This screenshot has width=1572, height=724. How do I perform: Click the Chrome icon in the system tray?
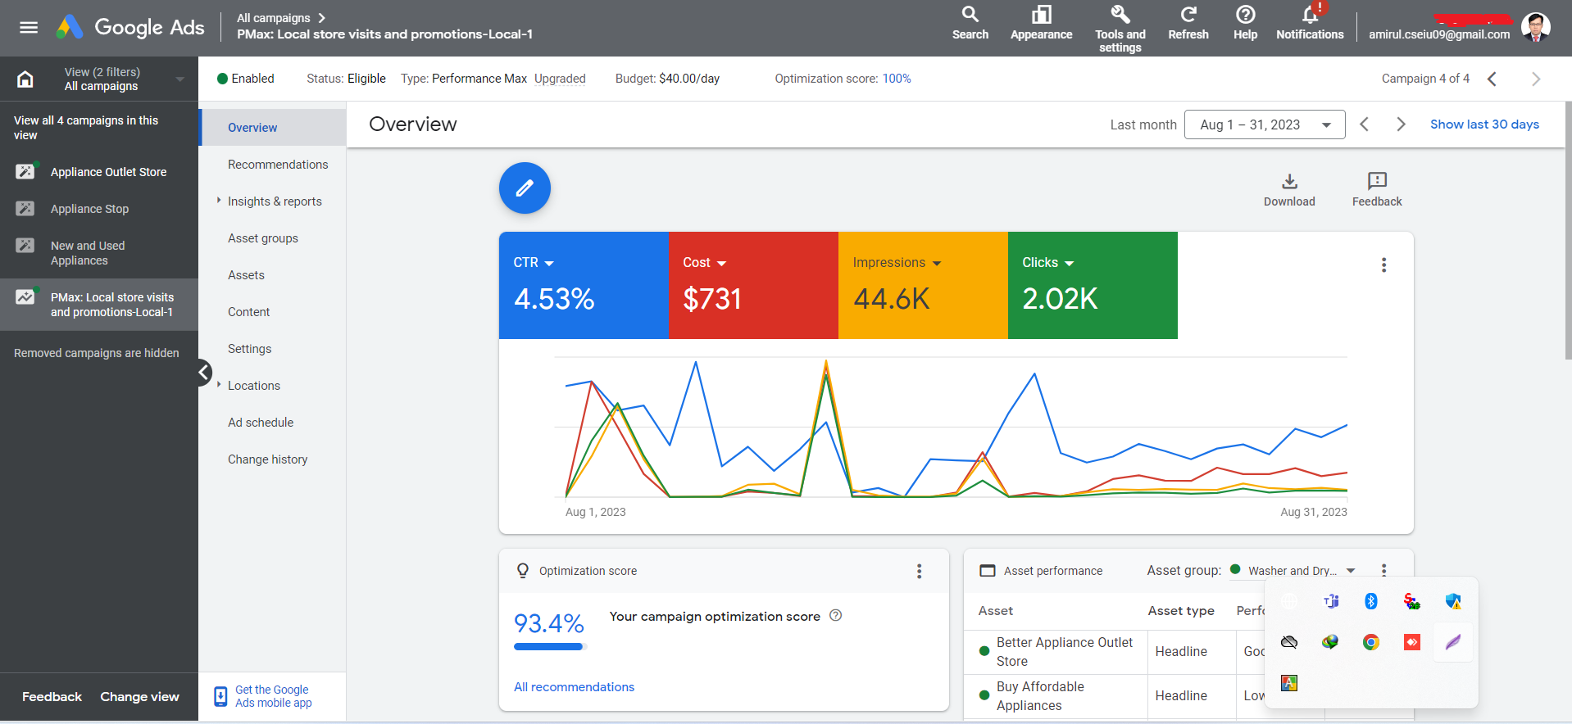[1371, 642]
